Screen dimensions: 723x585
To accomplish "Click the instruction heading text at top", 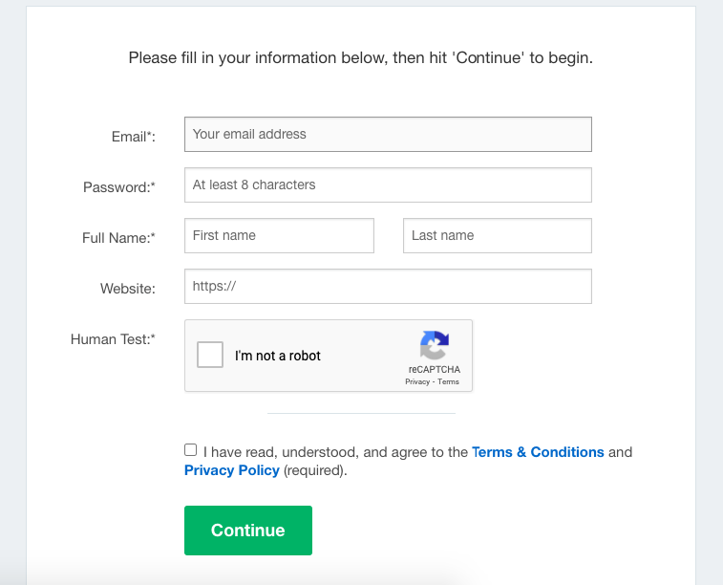I will click(361, 58).
